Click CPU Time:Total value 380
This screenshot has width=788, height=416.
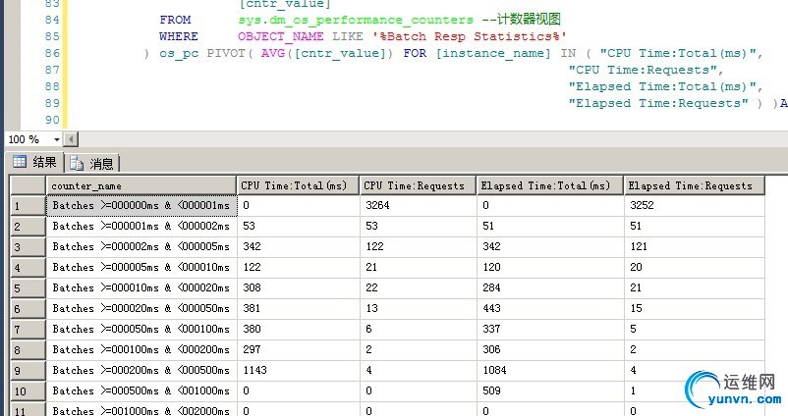coord(299,329)
